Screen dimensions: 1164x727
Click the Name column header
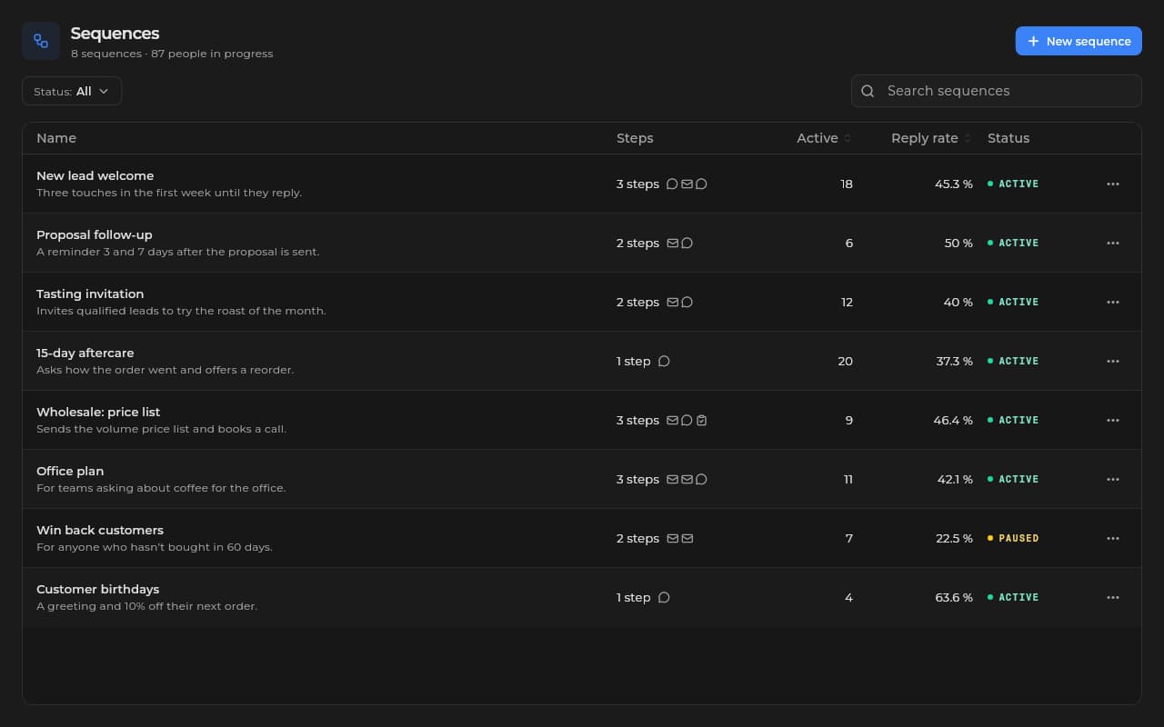(x=56, y=138)
